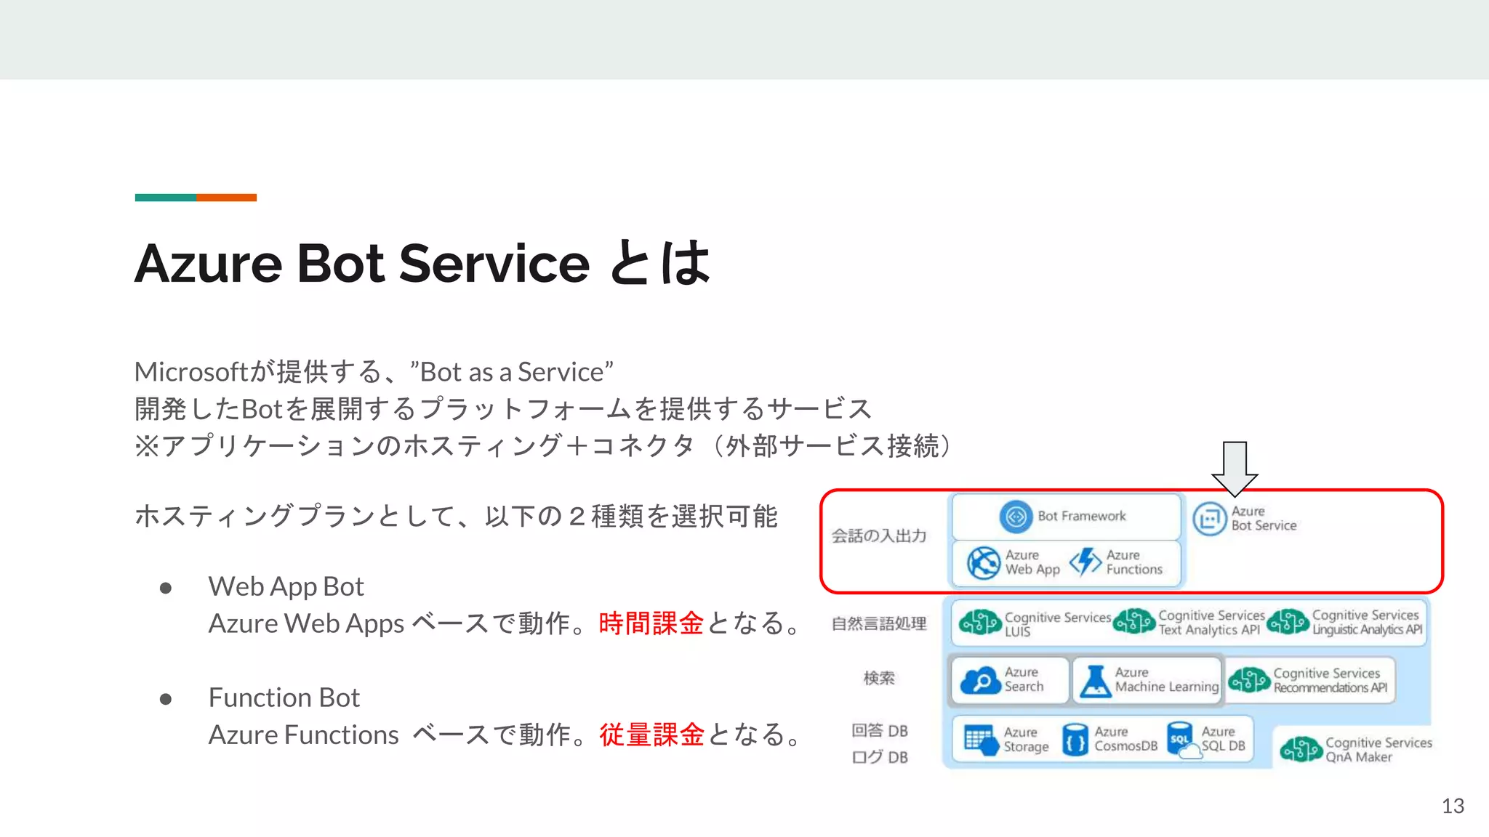Click the 'Bot Framework' label text
The image size is (1489, 837).
pos(1082,517)
